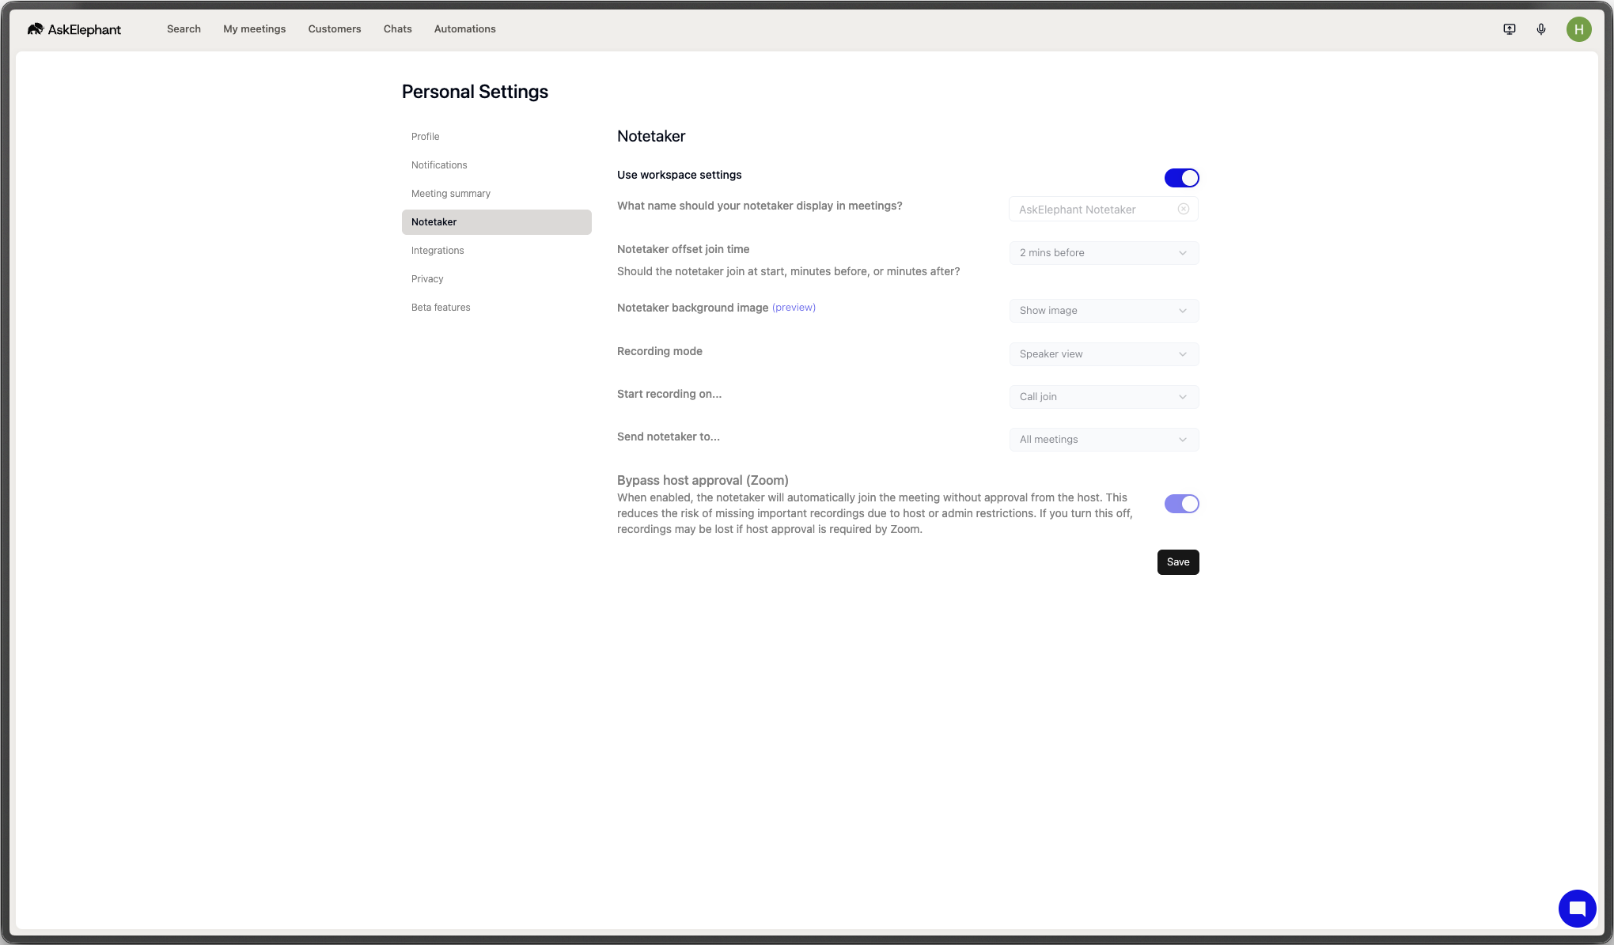
Task: Click the Personal Settings heading
Action: (x=475, y=92)
